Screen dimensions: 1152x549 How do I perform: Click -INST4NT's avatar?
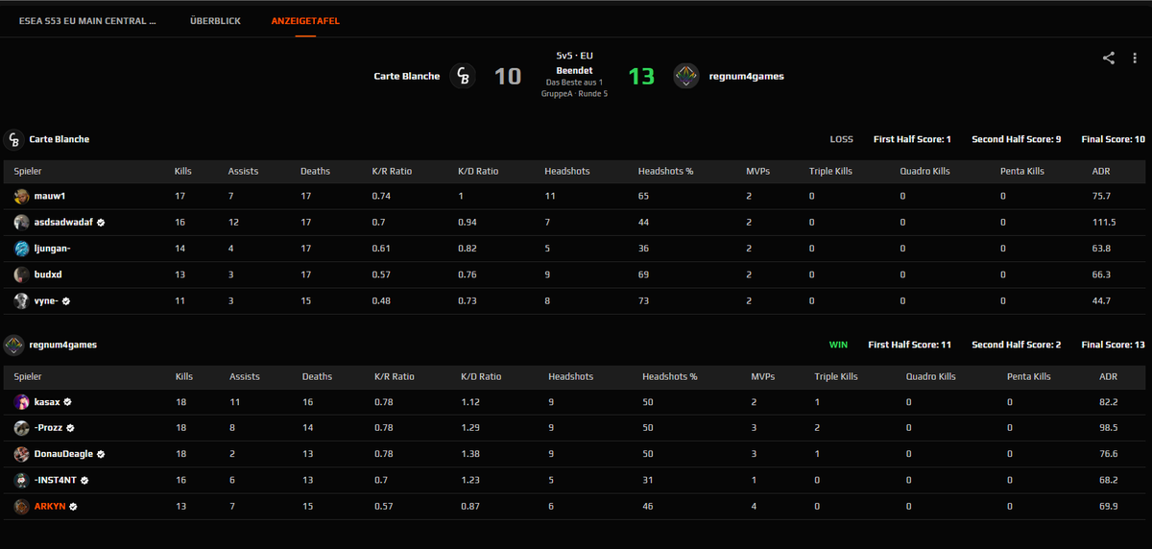(x=21, y=480)
